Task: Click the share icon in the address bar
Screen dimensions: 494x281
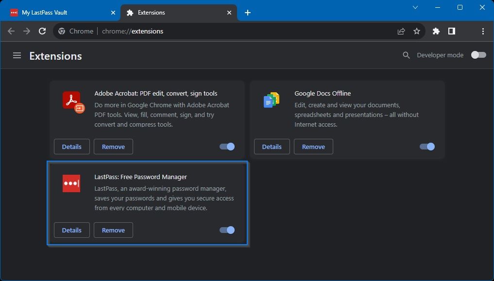Action: pyautogui.click(x=401, y=31)
